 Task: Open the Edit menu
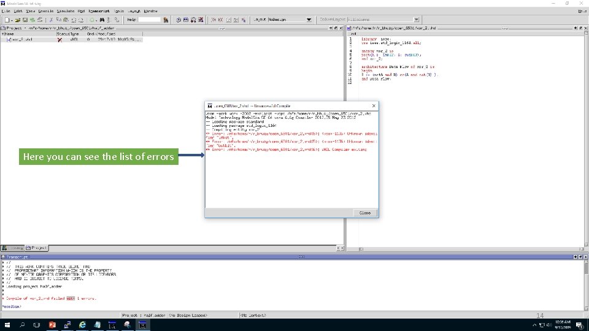(18, 11)
